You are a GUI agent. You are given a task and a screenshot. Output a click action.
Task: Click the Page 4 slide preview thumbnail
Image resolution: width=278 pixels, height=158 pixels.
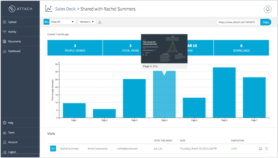tap(164, 49)
